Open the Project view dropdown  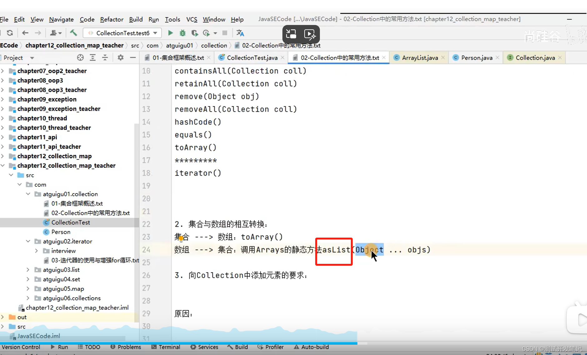[x=32, y=58]
